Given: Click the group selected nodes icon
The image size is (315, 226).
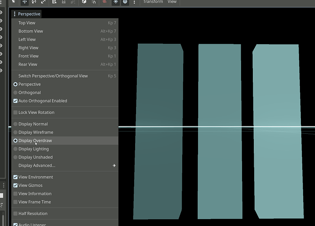Looking at the screenshot, I should coord(73,2).
